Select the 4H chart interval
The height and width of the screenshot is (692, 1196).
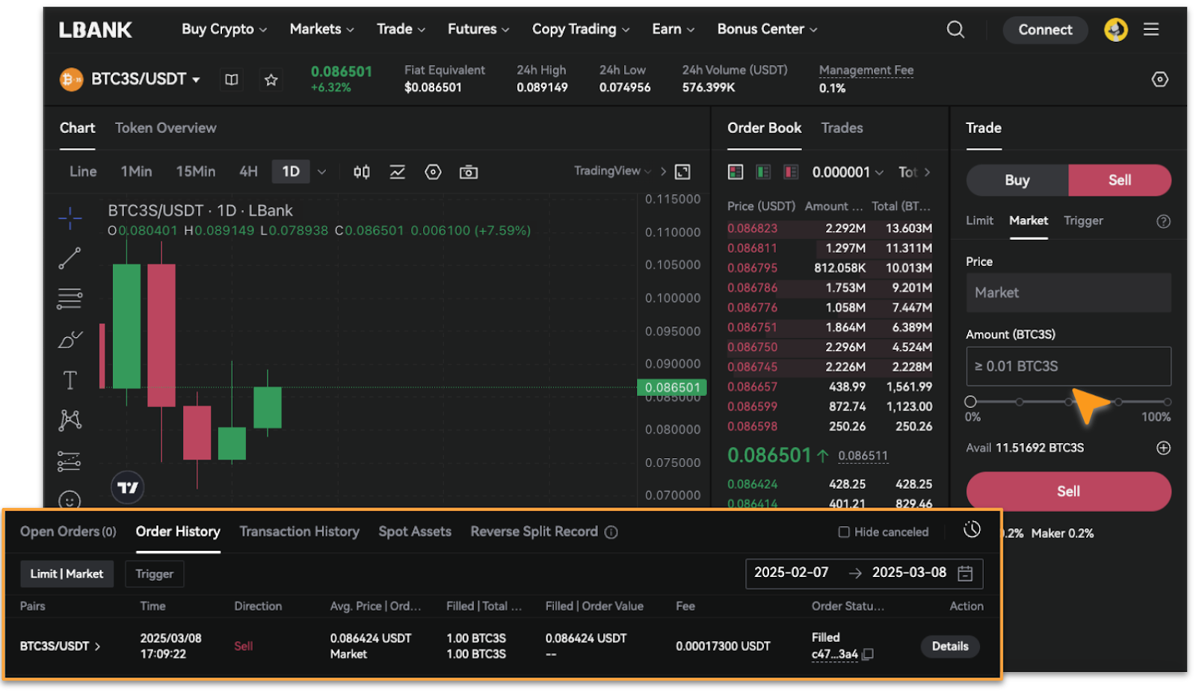click(x=248, y=172)
